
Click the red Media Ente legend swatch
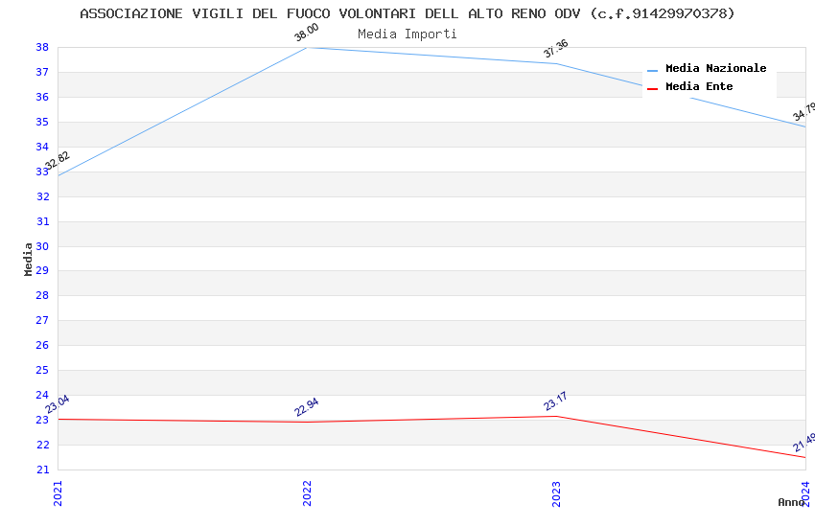pyautogui.click(x=652, y=89)
